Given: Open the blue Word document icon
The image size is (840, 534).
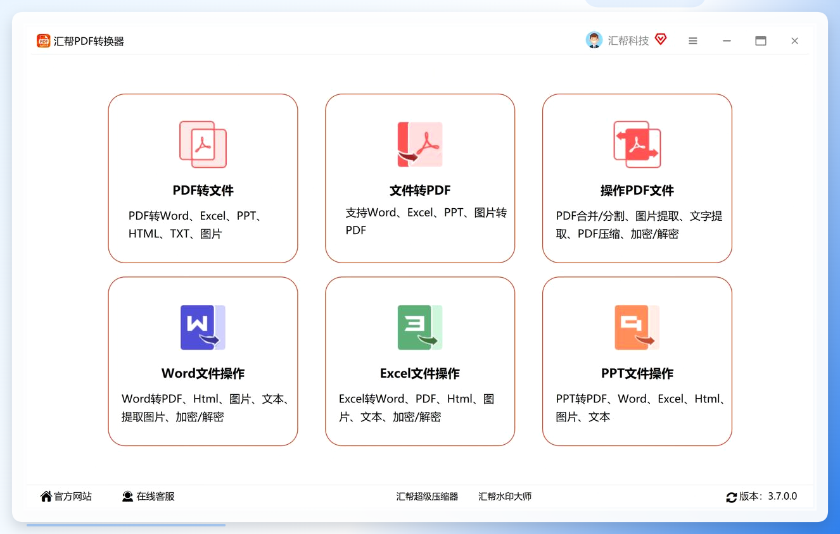Looking at the screenshot, I should pyautogui.click(x=203, y=327).
